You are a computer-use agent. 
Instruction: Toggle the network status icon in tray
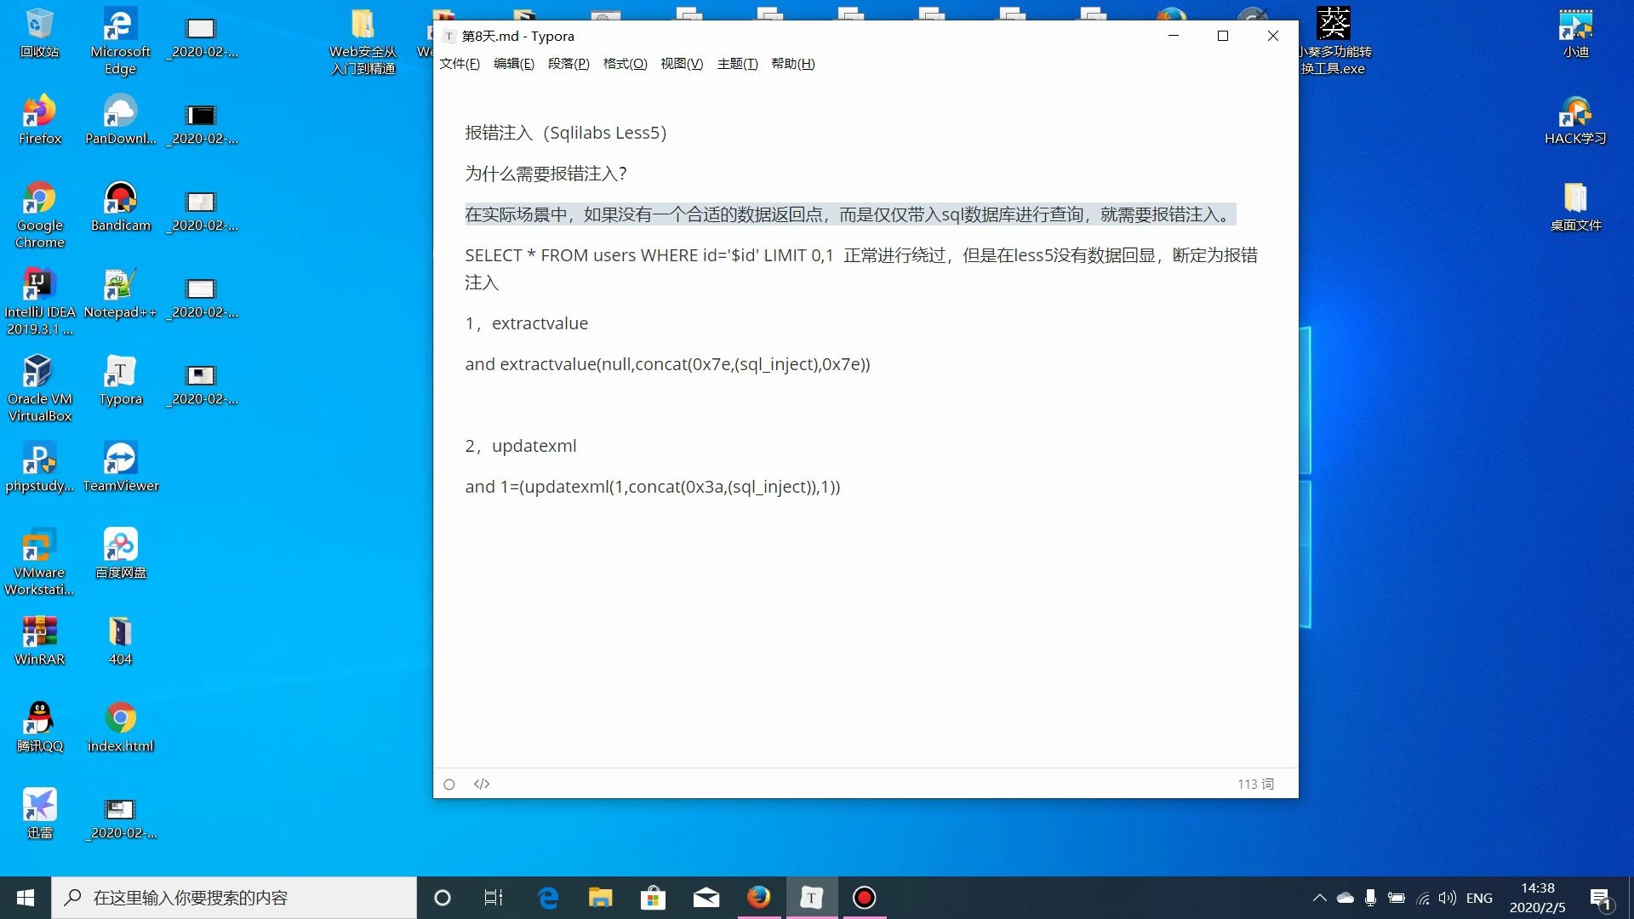(1422, 897)
